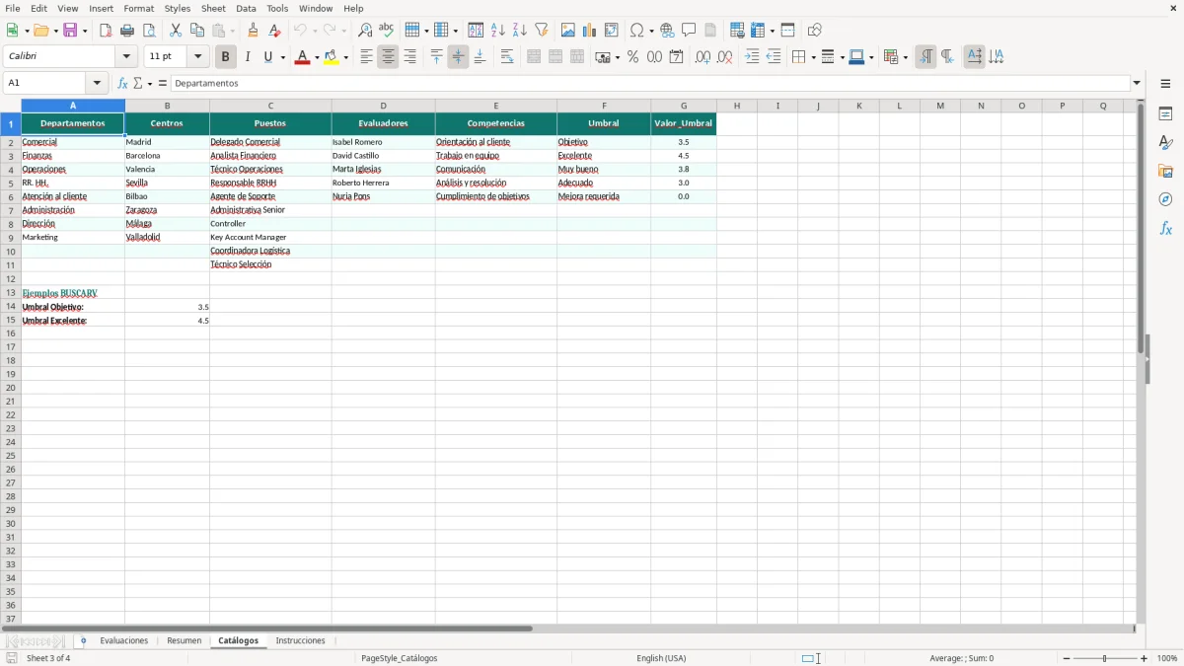Open the Styles menu
The image size is (1184, 666).
point(178,8)
